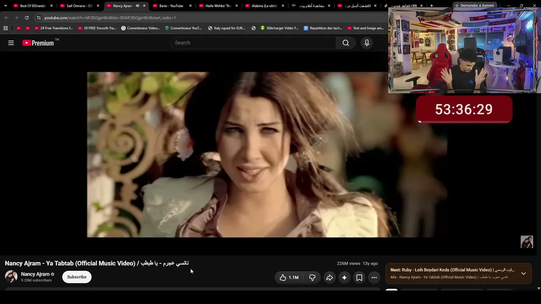Click the YouTube search magnifier button
Screen dimensions: 541x304
(346, 43)
